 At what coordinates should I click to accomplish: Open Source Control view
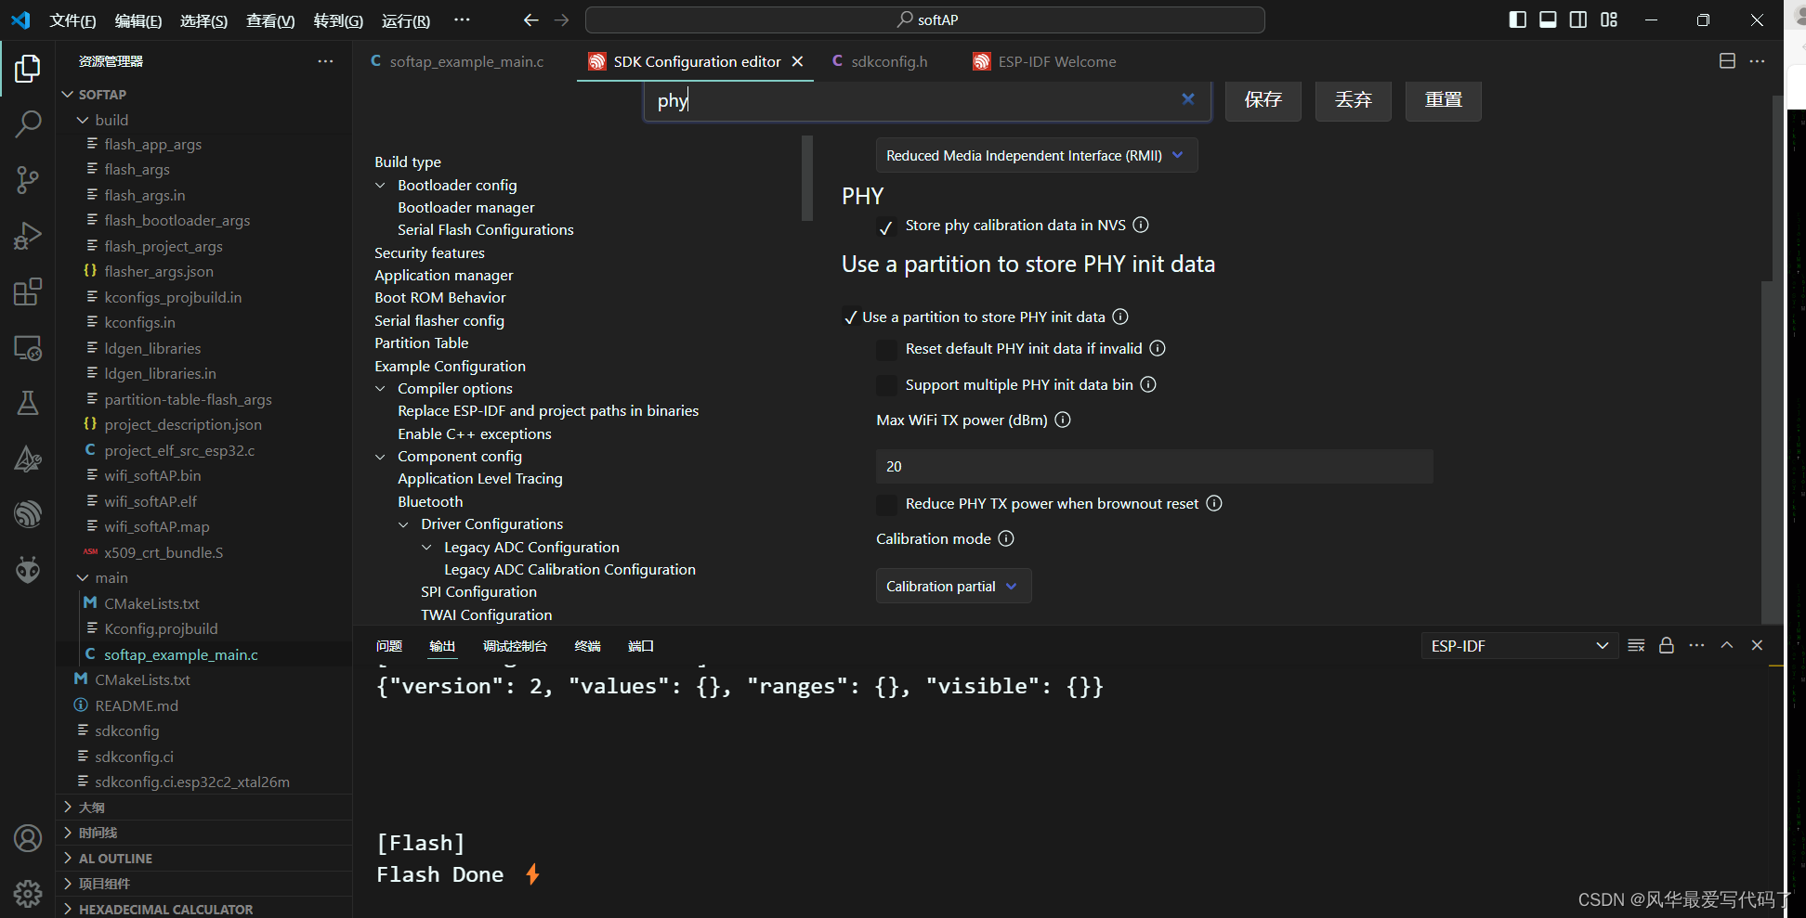(x=28, y=180)
